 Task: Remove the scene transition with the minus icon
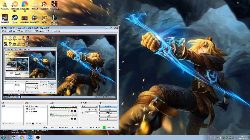(93, 110)
